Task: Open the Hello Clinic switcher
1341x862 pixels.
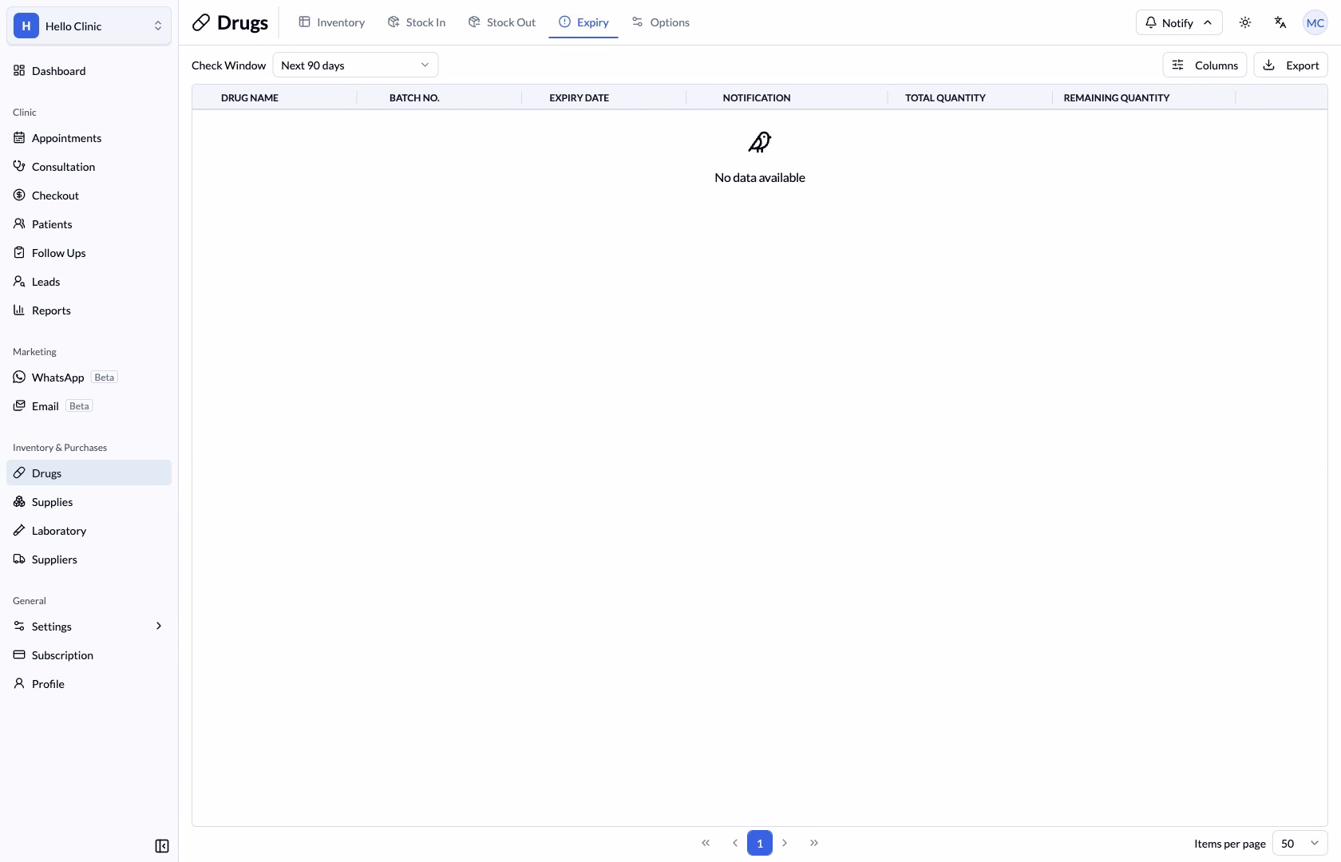Action: tap(89, 26)
